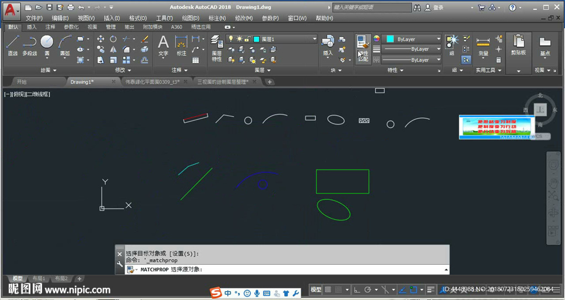
Task: Click the Explode tool icon
Action: coord(145,50)
